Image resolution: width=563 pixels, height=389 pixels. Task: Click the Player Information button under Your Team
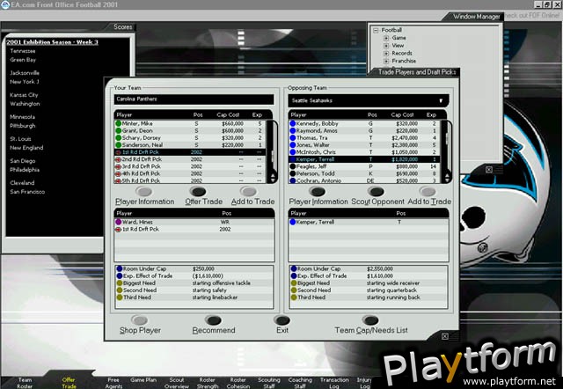(144, 192)
